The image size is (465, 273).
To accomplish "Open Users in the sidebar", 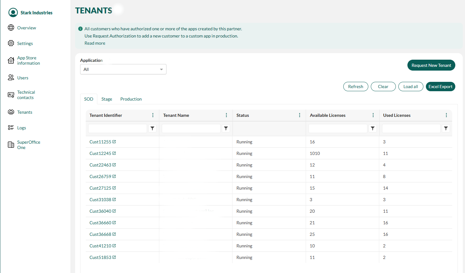I will coord(23,78).
